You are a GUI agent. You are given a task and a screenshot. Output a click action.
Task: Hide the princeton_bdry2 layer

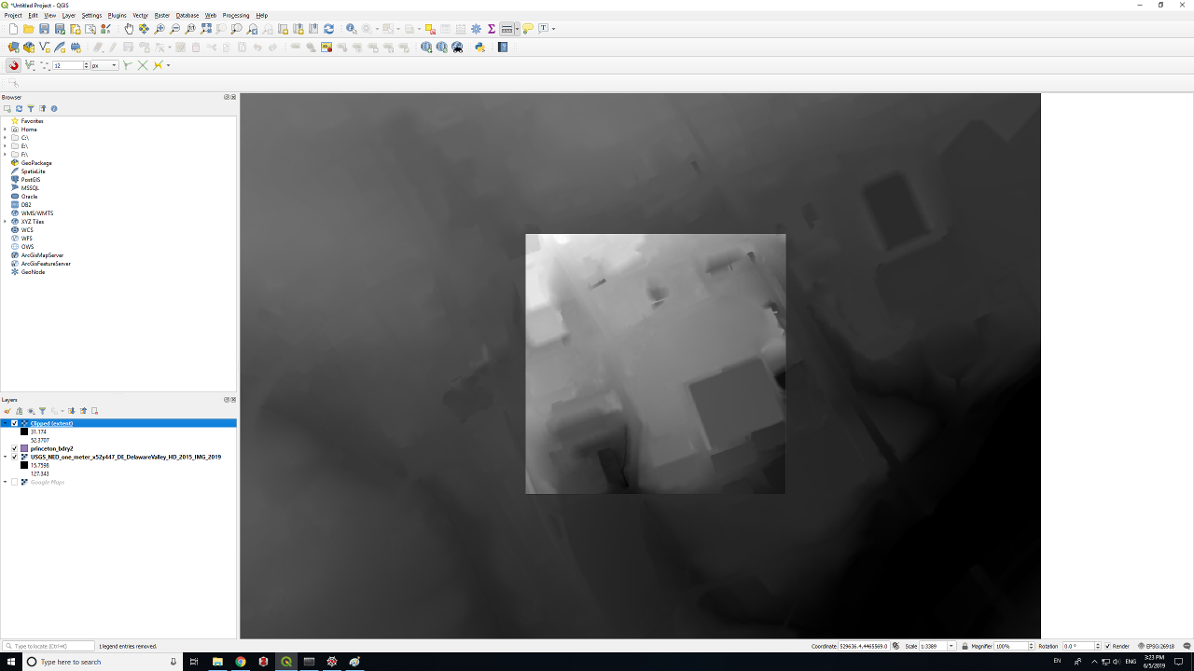pyautogui.click(x=14, y=448)
